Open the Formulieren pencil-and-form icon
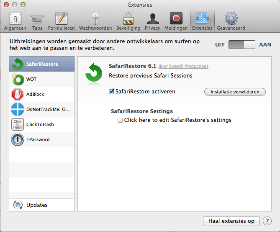Viewport: 280px width, 232px height. point(62,18)
